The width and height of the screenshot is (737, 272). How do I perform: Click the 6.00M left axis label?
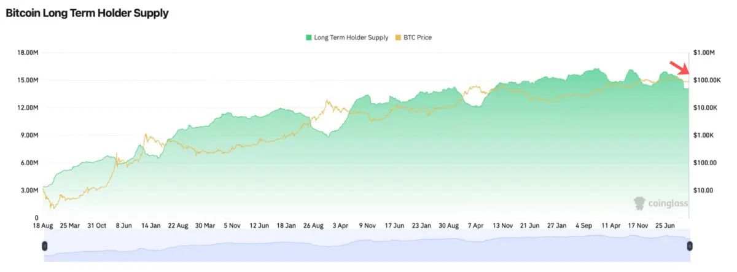[29, 163]
